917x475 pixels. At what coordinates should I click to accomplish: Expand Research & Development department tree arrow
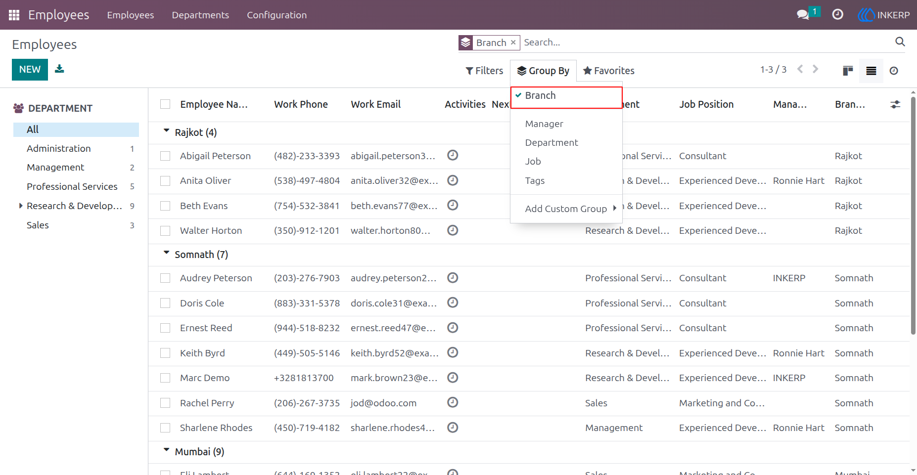pos(21,206)
